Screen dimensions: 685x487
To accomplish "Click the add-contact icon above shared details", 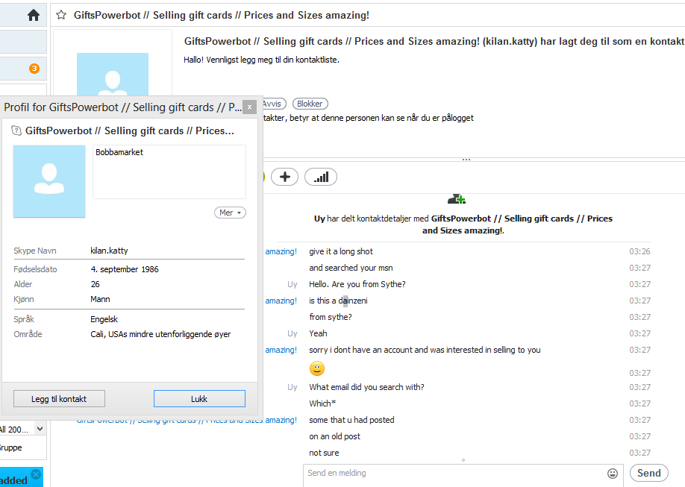I will (x=457, y=199).
